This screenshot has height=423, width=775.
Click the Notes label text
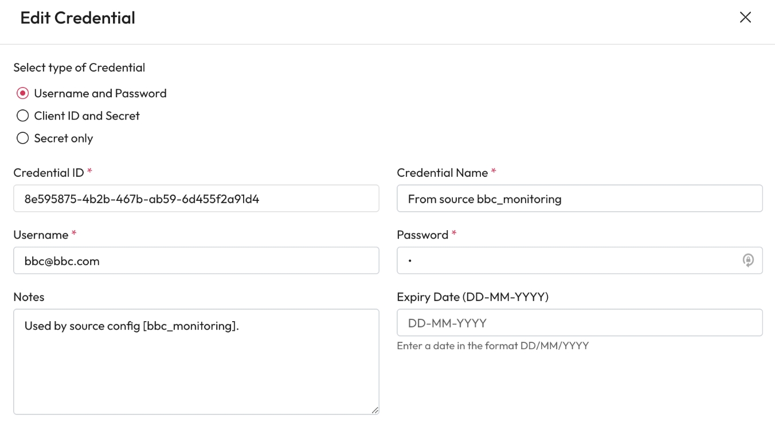click(x=29, y=297)
